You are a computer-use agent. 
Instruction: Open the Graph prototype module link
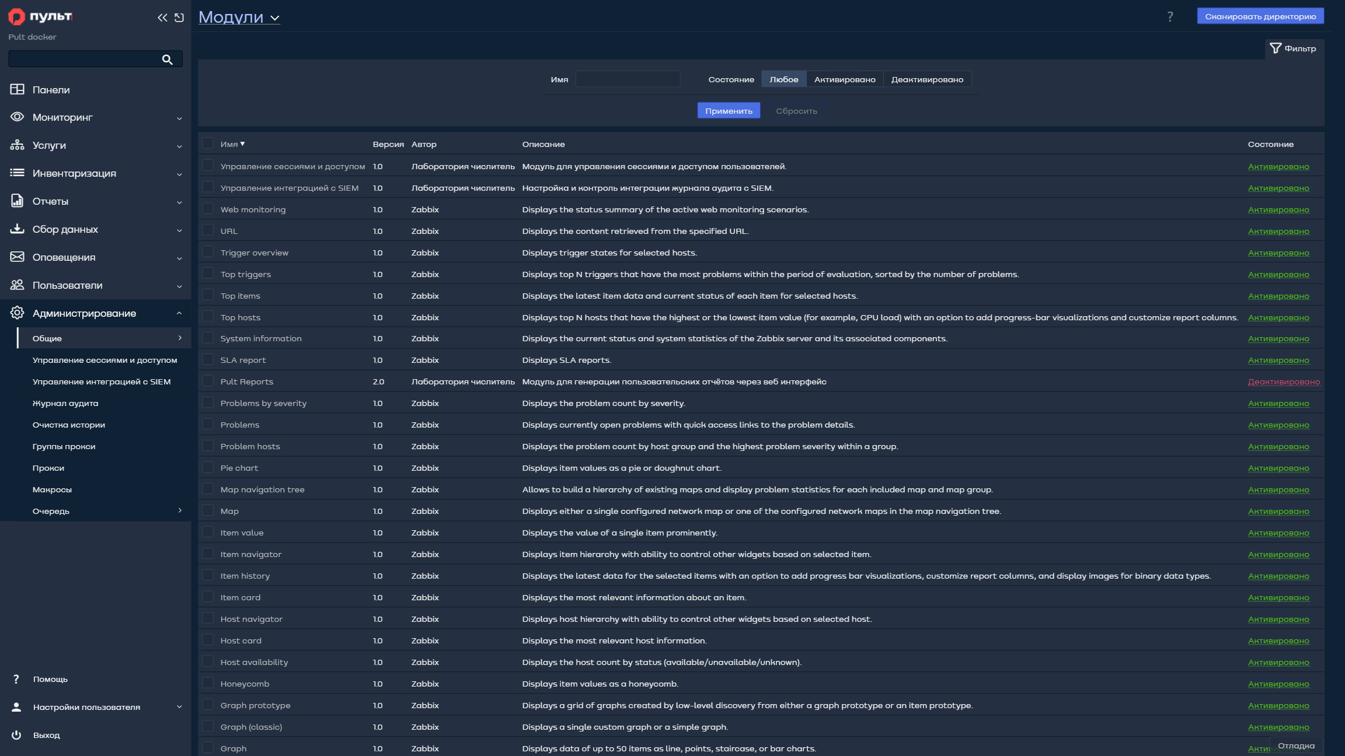(255, 705)
